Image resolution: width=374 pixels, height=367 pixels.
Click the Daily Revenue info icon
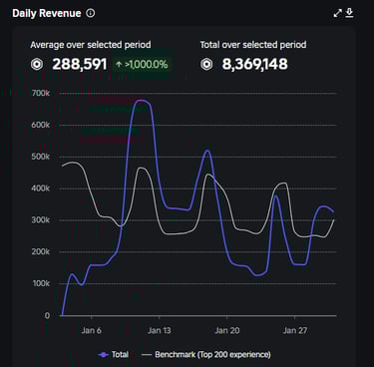click(x=91, y=13)
